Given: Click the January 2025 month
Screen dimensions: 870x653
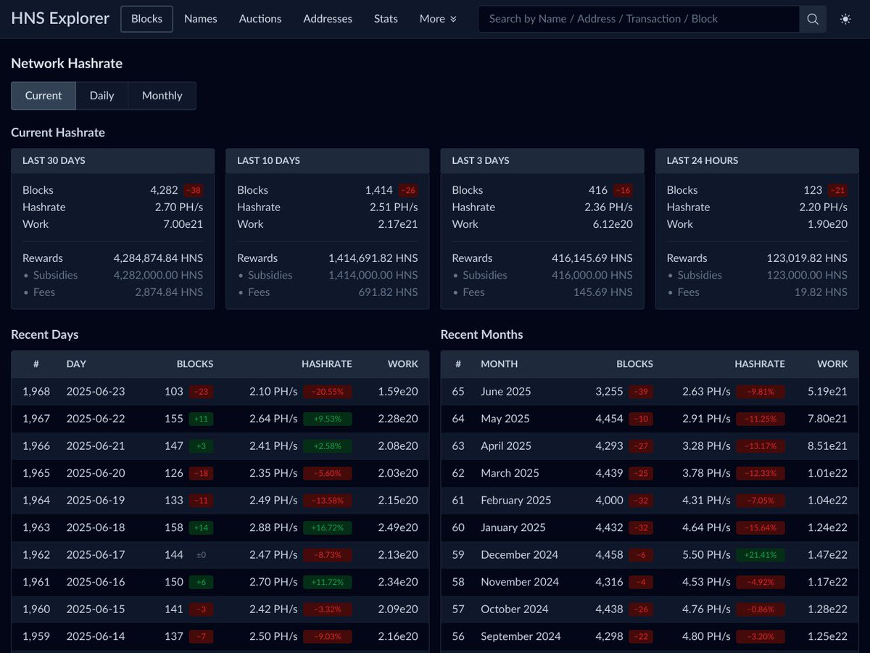Looking at the screenshot, I should coord(512,527).
